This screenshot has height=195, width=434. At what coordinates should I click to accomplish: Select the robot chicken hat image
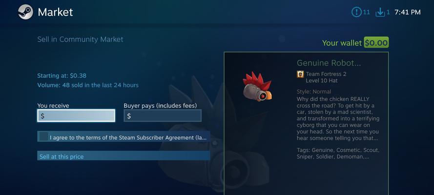[257, 86]
